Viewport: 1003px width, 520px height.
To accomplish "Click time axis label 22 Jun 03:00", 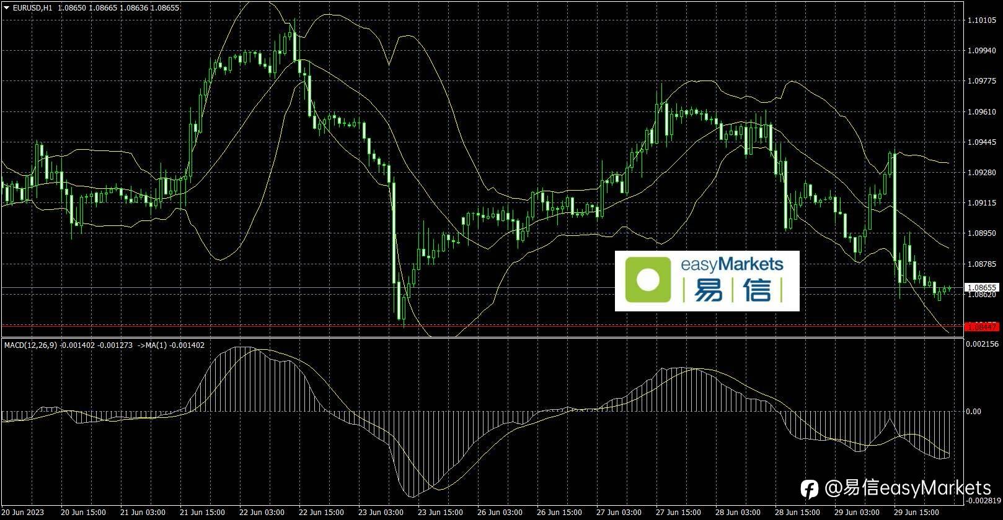I will coord(262,513).
